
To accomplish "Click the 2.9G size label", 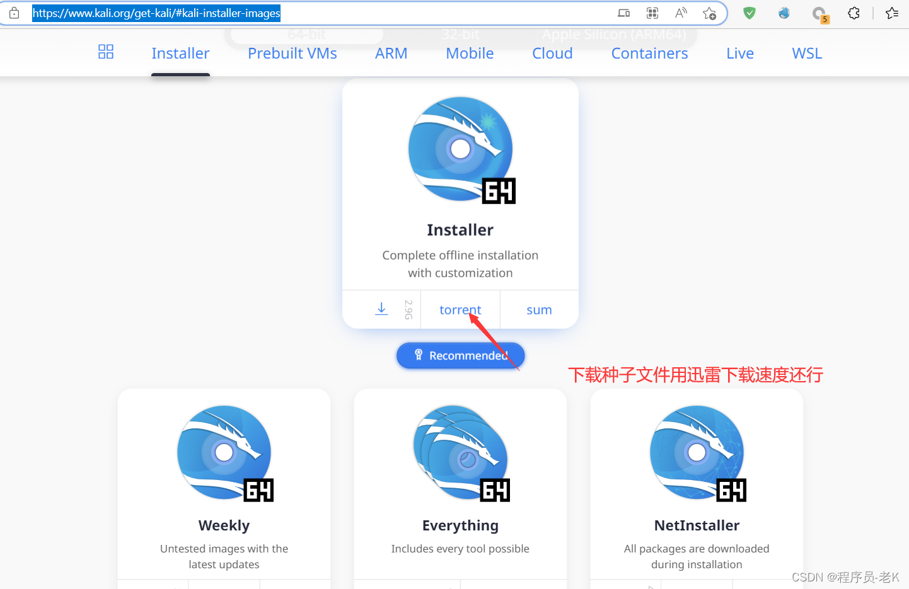I will 408,309.
